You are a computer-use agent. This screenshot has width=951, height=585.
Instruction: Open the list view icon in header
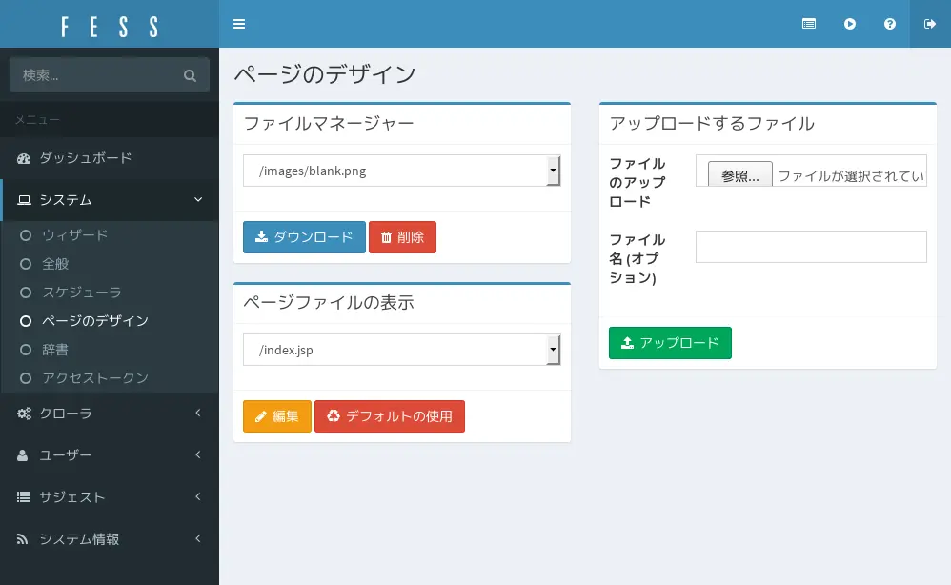(809, 24)
